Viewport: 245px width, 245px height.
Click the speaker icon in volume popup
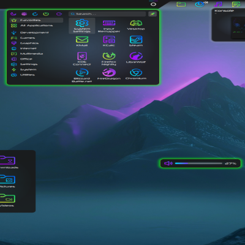tap(168, 164)
